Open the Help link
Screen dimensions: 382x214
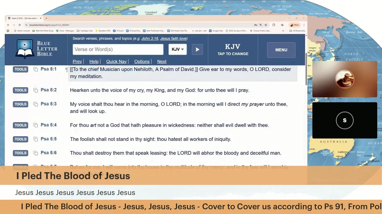click(x=94, y=62)
